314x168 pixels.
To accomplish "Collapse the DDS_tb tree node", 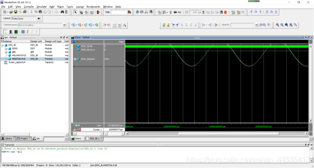I will pyautogui.click(x=3, y=45).
